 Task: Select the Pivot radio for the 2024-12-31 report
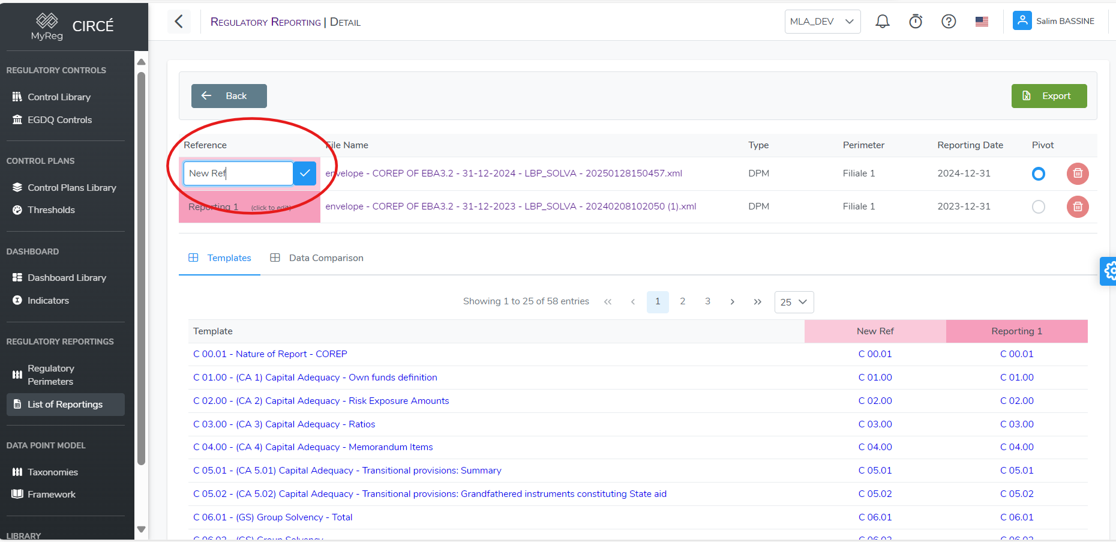pos(1039,173)
